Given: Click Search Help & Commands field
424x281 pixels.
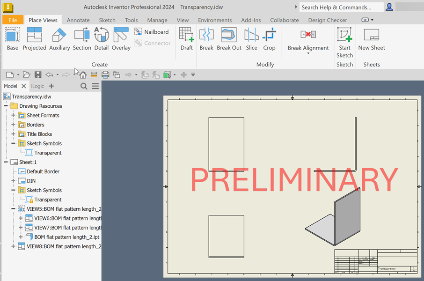Looking at the screenshot, I should coord(341,7).
